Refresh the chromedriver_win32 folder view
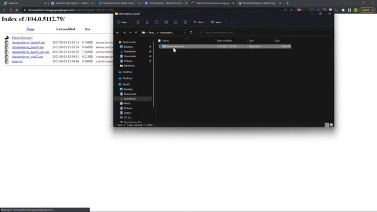 (191, 32)
